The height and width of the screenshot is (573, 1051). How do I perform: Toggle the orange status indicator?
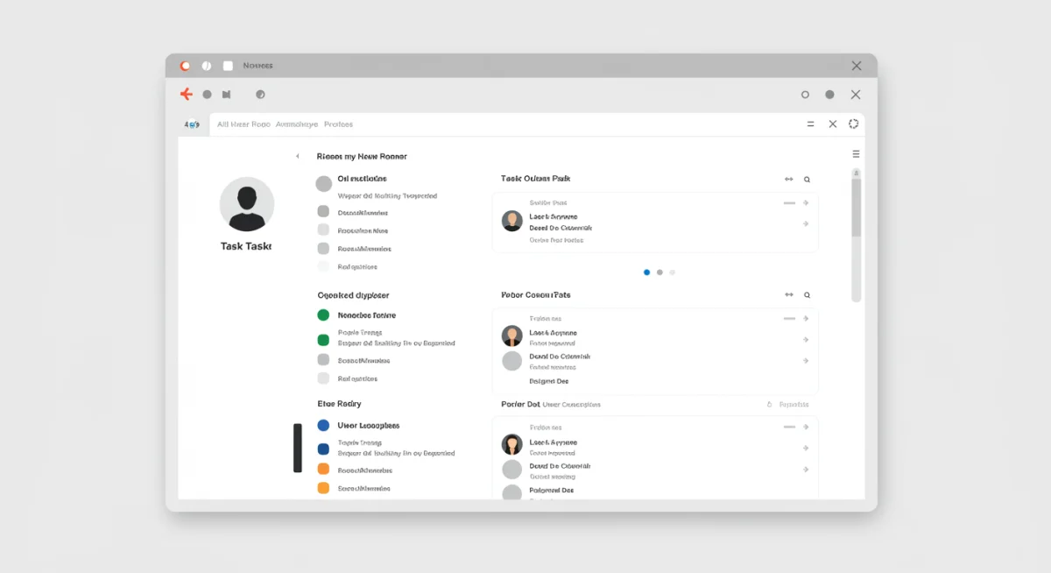click(323, 469)
